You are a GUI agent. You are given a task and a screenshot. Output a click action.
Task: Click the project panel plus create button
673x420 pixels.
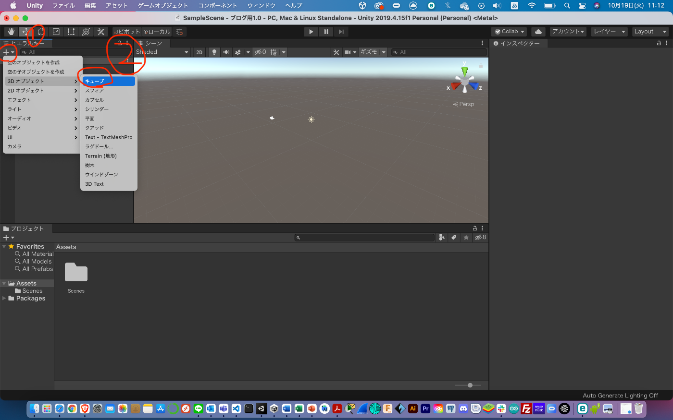[9, 238]
